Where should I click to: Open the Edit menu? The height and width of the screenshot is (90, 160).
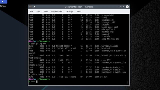point(38,11)
